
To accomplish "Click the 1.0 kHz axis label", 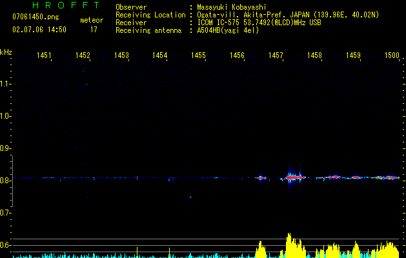I will [5, 116].
